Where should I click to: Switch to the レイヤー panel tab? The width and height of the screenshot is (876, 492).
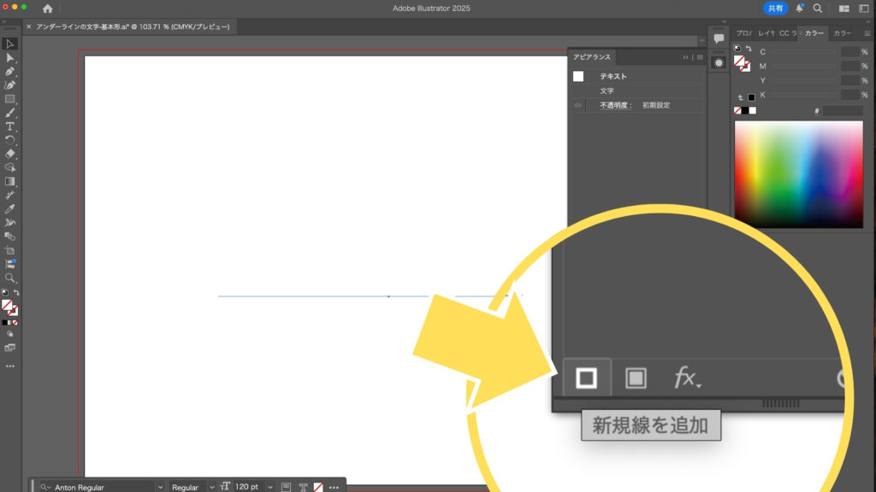tap(766, 33)
